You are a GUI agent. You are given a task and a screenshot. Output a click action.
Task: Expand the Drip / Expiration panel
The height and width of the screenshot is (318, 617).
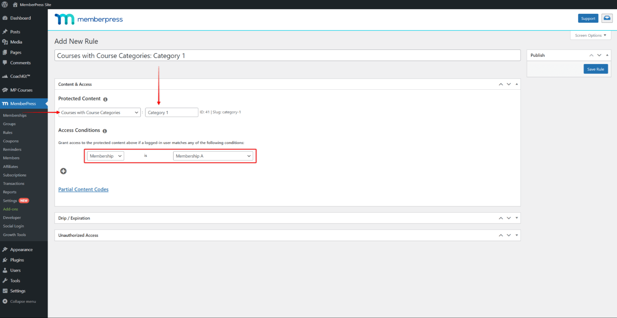coord(517,218)
